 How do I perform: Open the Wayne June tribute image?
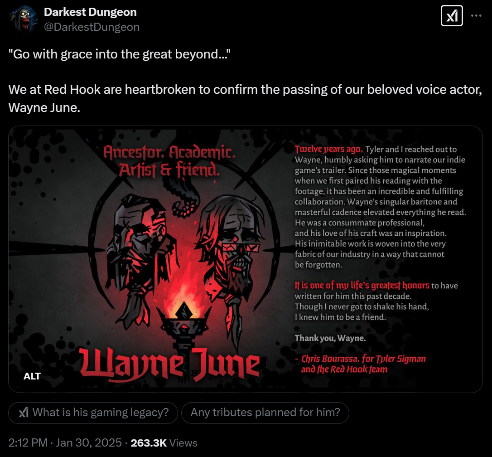(246, 259)
